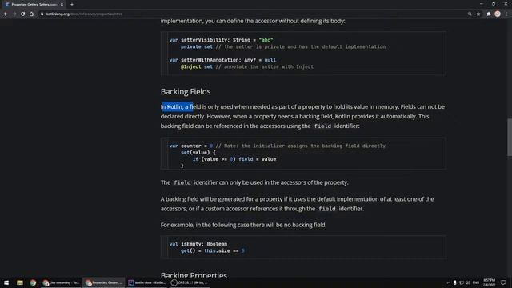Image resolution: width=512 pixels, height=288 pixels.
Task: Show hidden system tray icons
Action: pos(448,282)
